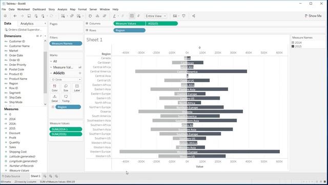Viewport: 328px width, 185px height.
Task: Click the Dimensions list scrollbar
Action: coord(45,72)
